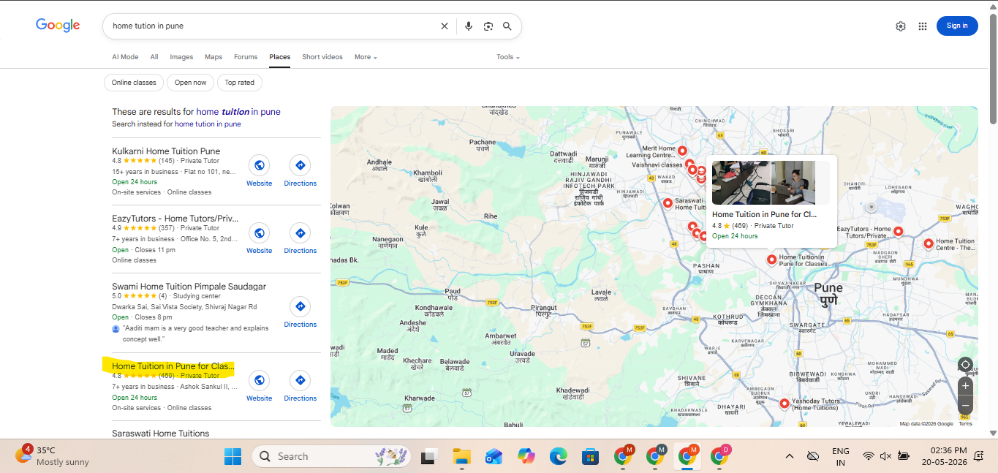Switch to the All results tab
Screen dimensions: 998x473
(x=154, y=57)
